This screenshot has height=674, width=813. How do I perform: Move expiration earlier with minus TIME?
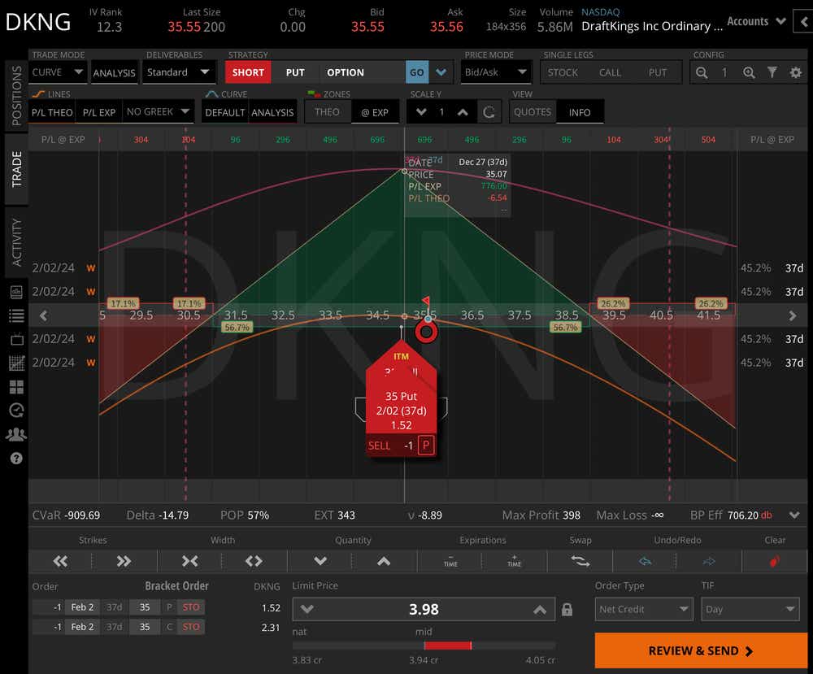(450, 561)
